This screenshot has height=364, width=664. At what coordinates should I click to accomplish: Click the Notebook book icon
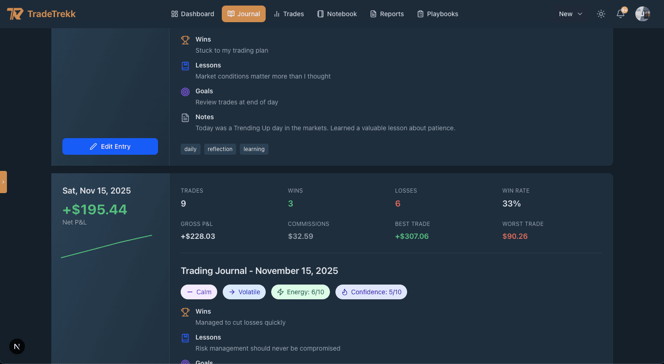tap(320, 14)
